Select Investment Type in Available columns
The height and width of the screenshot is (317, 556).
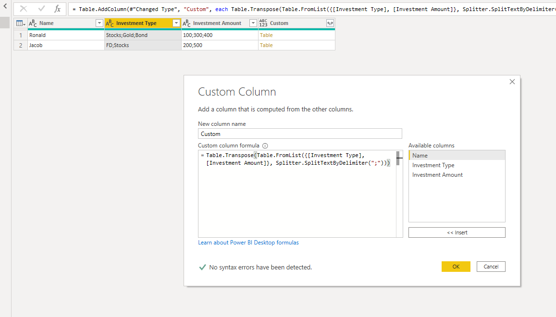(x=457, y=165)
